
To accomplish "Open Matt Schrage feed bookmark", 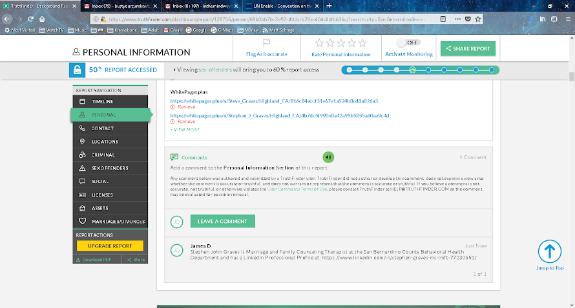I will coord(278,30).
